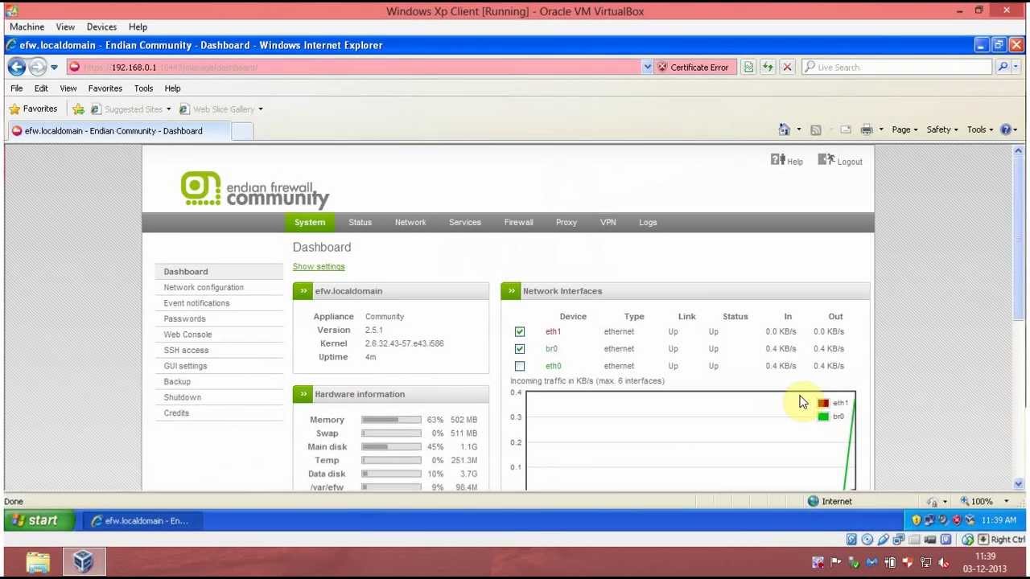Click the Live Search magnifier icon
The image size is (1030, 579).
coord(1003,68)
